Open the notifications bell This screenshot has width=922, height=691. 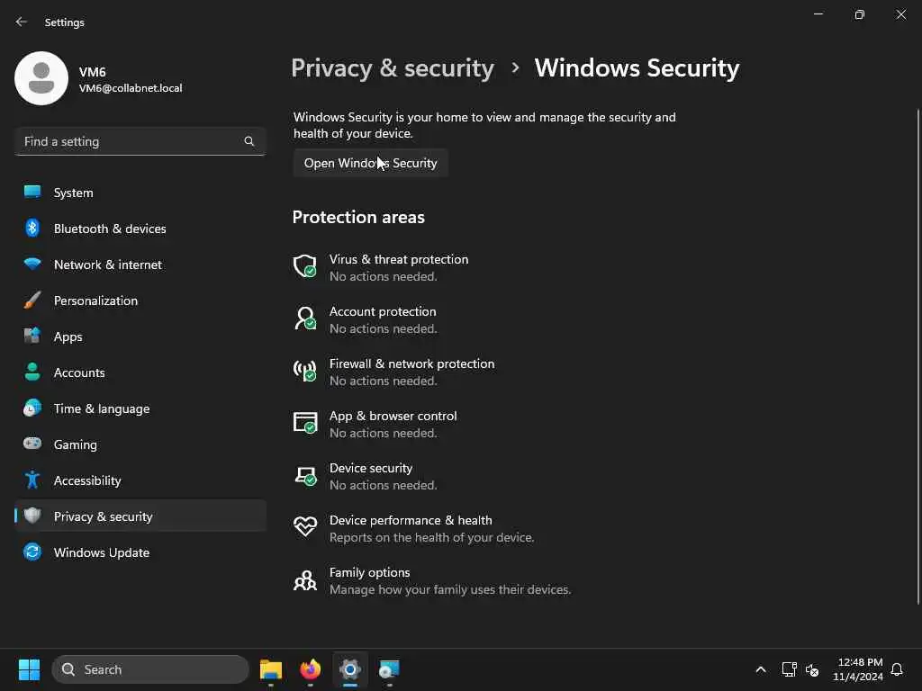897,669
